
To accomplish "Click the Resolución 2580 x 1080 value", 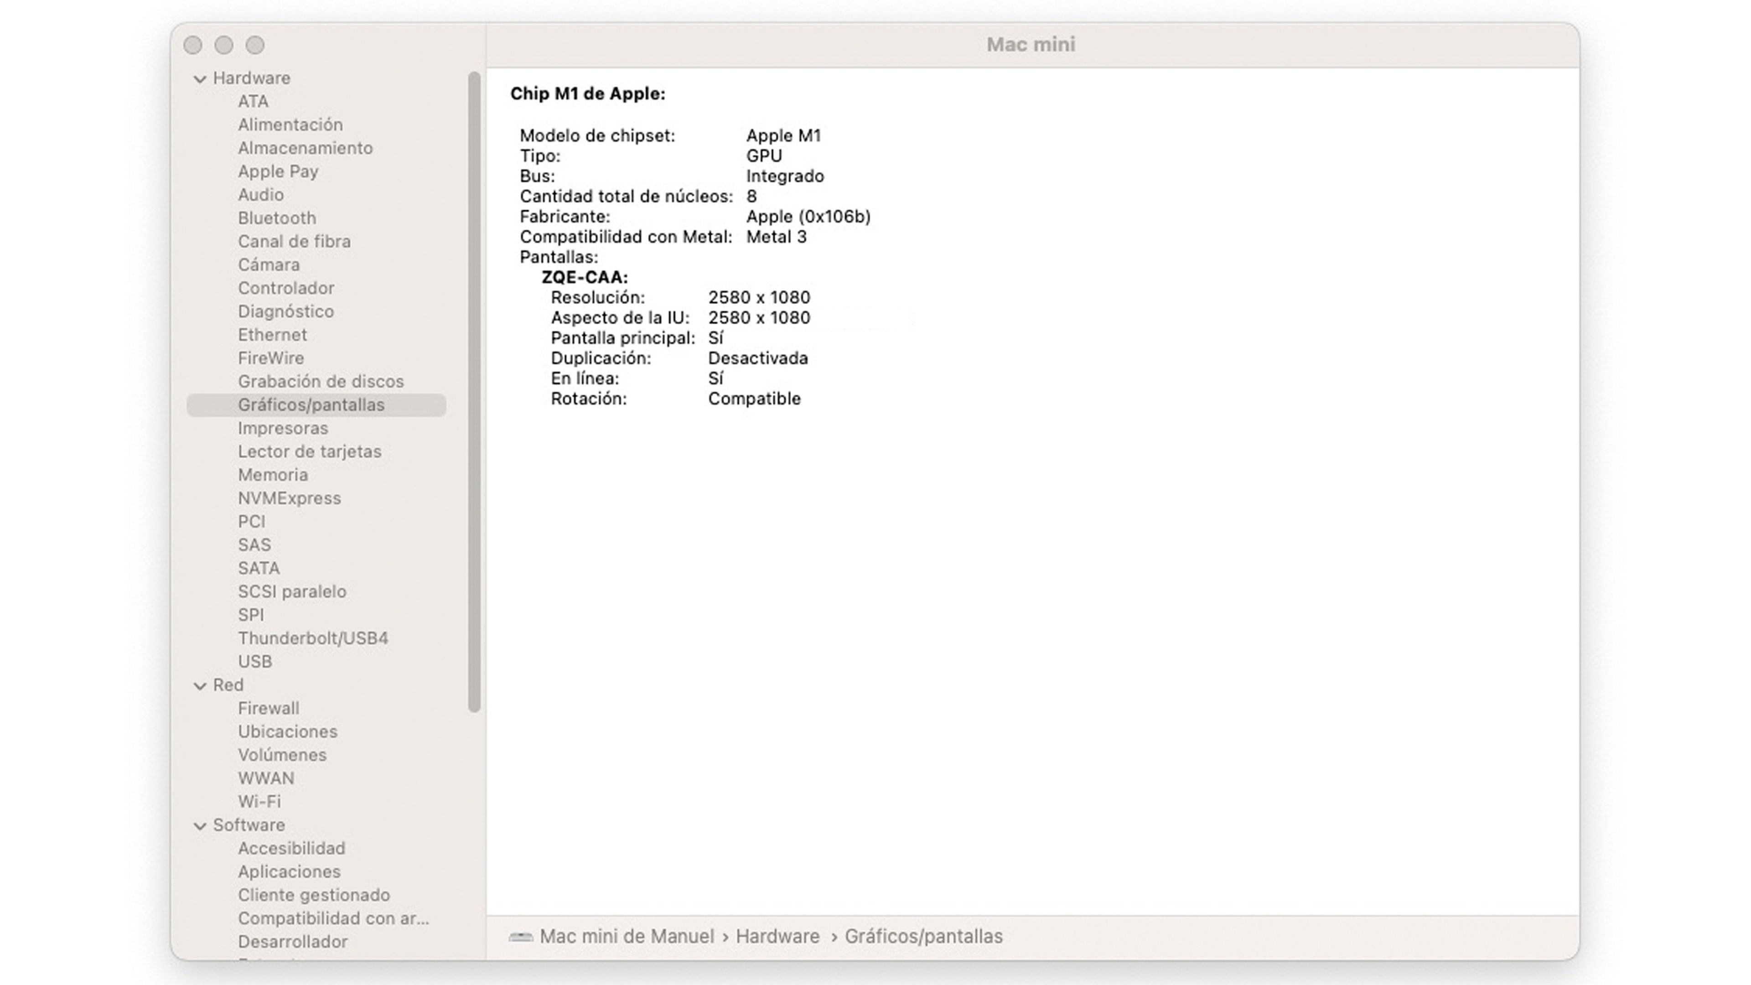I will click(x=759, y=298).
